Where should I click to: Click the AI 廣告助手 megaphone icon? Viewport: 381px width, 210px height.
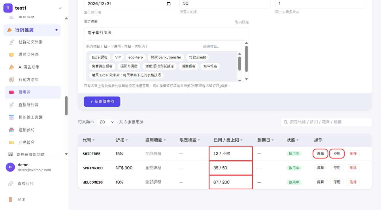click(12, 67)
